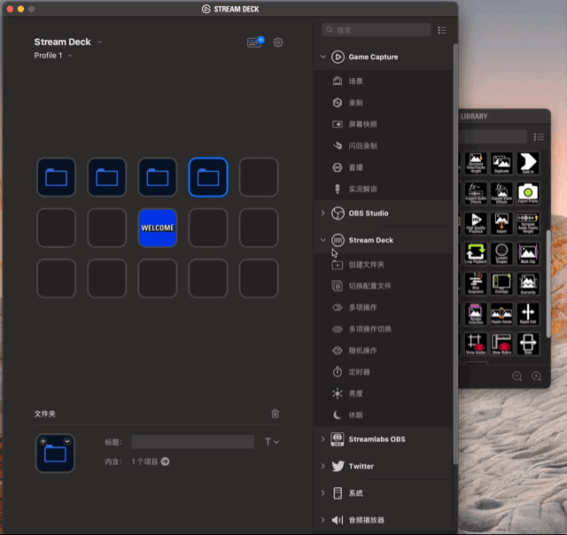Image resolution: width=567 pixels, height=535 pixels.
Task: Open icon chooser chevron on folder preview
Action: coord(67,441)
